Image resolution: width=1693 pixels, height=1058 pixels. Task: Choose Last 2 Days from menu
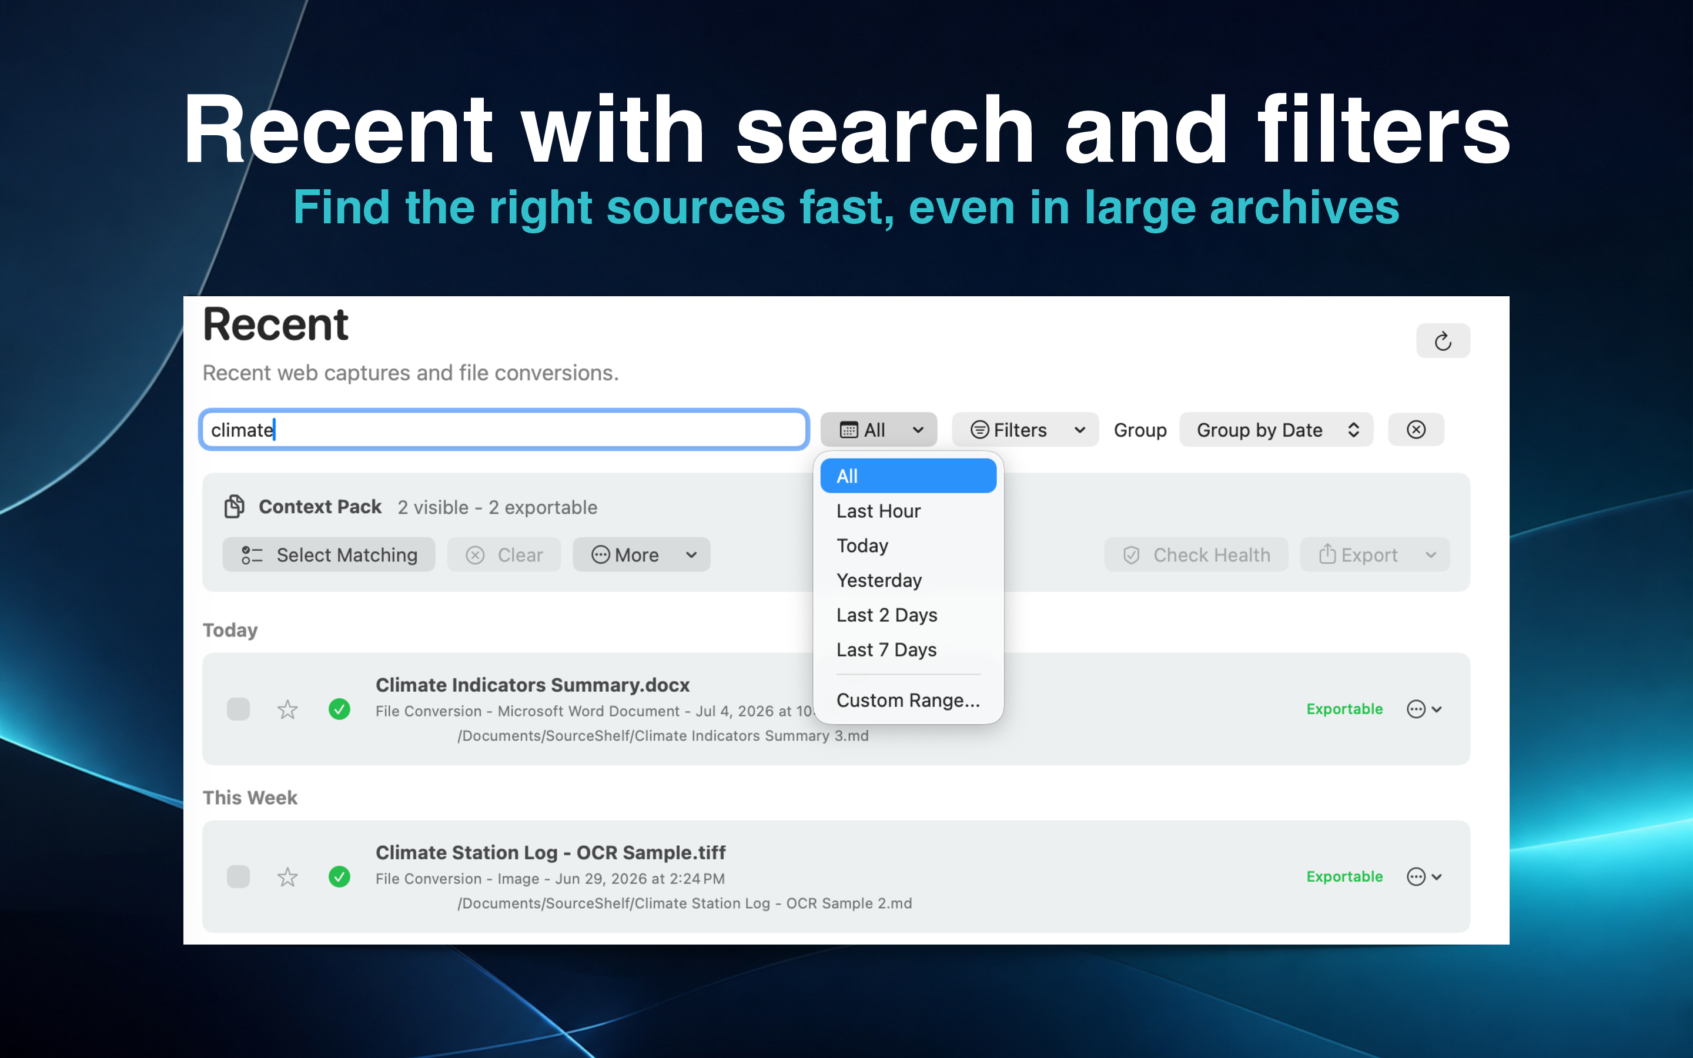pyautogui.click(x=908, y=614)
